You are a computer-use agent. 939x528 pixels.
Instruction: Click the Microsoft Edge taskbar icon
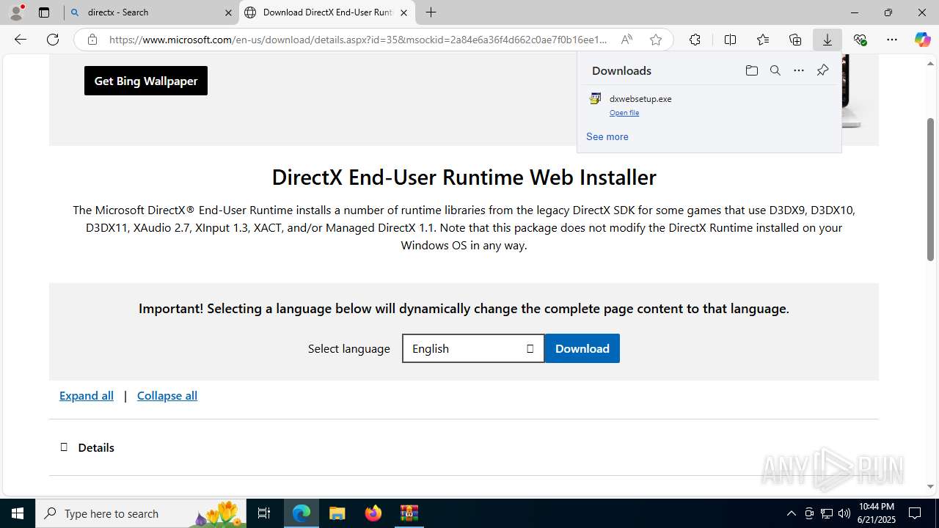pyautogui.click(x=302, y=513)
